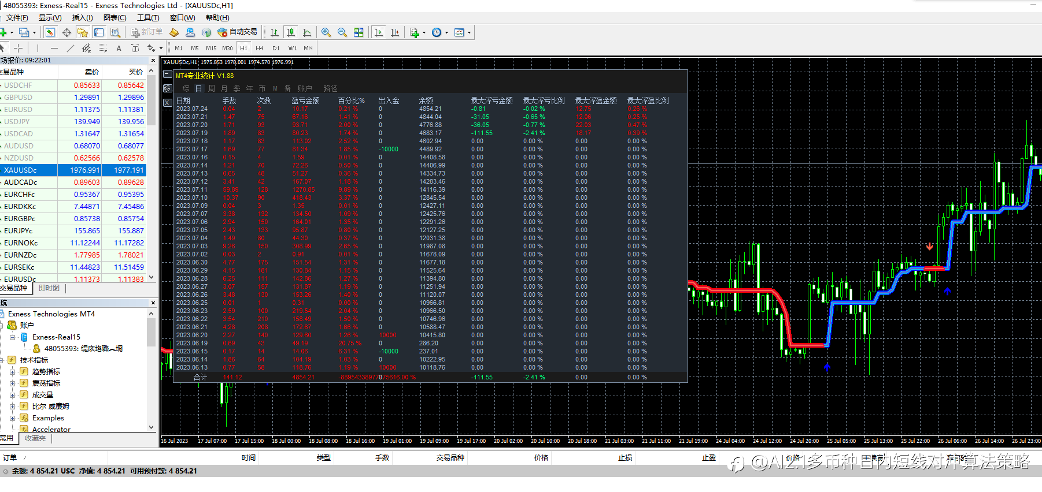Screen dimensions: 1042x492
Task: Toggle the AutoTrading (自动交易) button
Action: pos(238,32)
